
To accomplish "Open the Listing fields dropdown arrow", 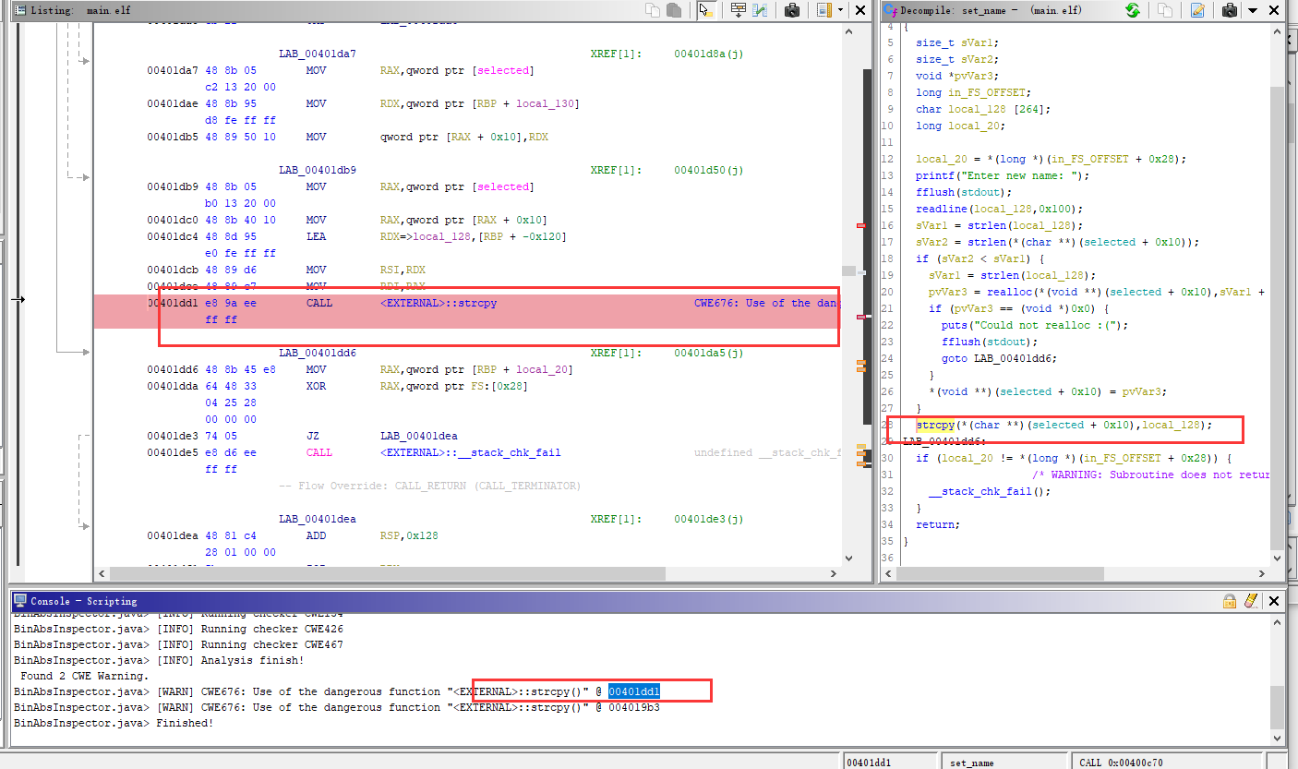I will [840, 10].
